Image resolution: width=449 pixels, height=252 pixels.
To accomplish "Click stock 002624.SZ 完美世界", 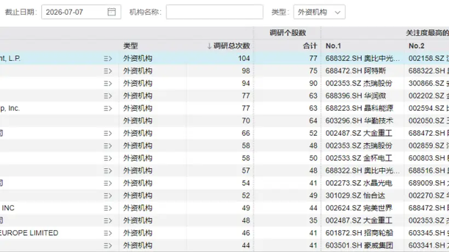I will pos(359,208).
